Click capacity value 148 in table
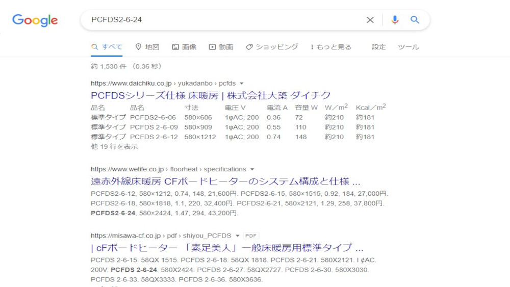The height and width of the screenshot is (287, 510). 301,137
